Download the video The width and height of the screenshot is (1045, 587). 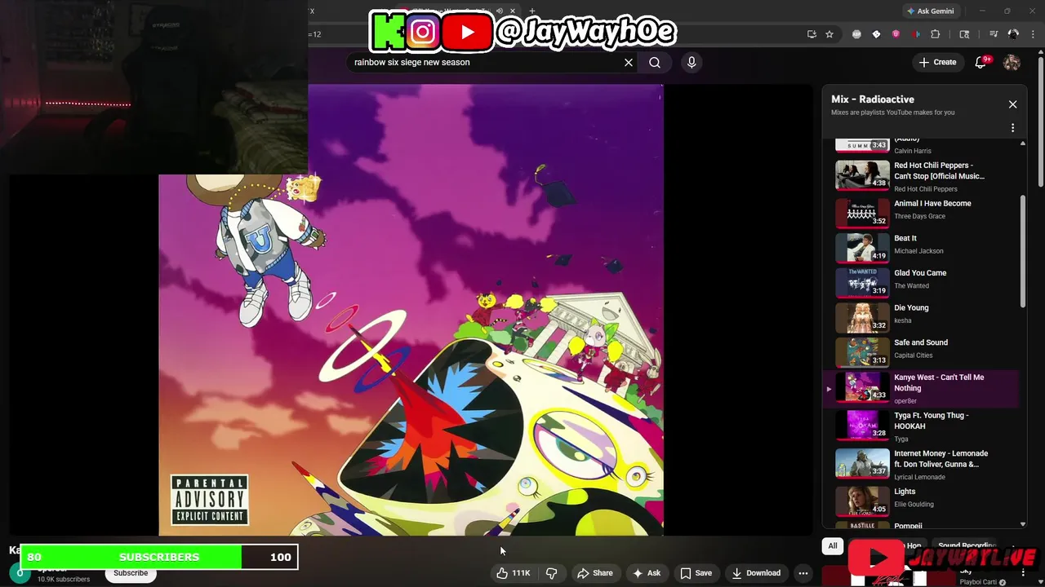point(756,573)
